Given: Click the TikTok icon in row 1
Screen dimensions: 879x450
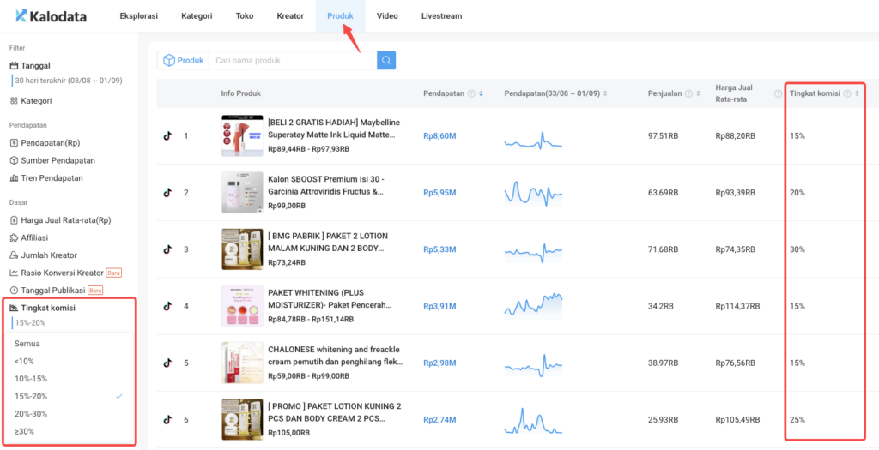Looking at the screenshot, I should coord(167,136).
